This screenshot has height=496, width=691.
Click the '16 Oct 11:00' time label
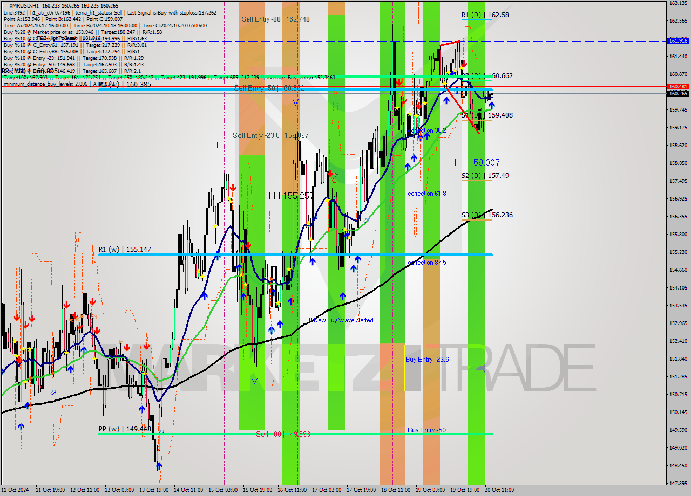(292, 490)
